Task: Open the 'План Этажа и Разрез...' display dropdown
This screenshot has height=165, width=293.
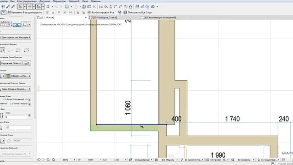Action: click(x=15, y=89)
